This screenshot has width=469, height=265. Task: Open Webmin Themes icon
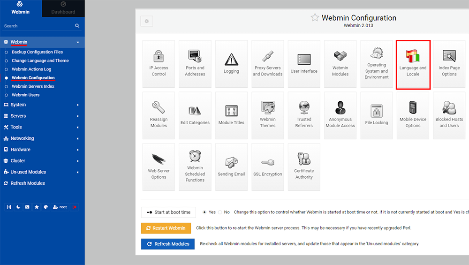(x=268, y=115)
